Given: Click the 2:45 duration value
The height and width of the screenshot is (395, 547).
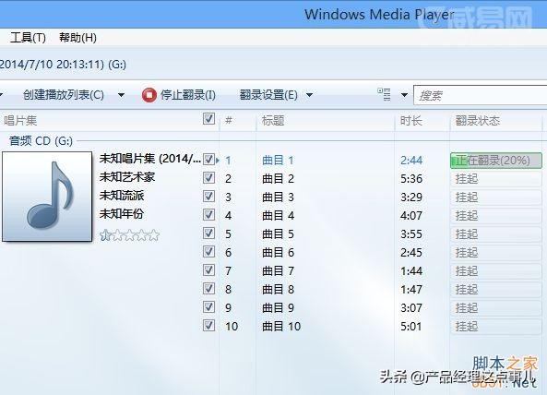Looking at the screenshot, I should pyautogui.click(x=411, y=253).
